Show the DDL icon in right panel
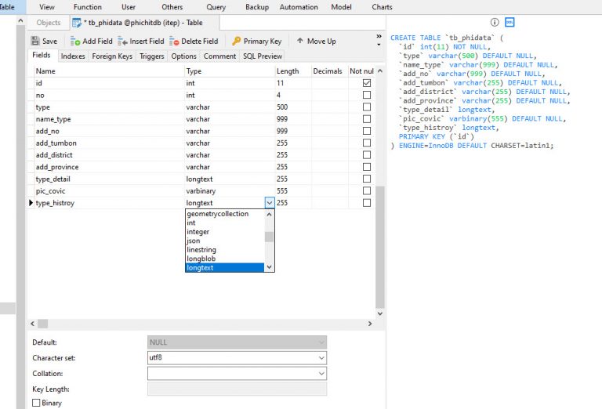Viewport: 602px width, 409px height. pos(510,23)
